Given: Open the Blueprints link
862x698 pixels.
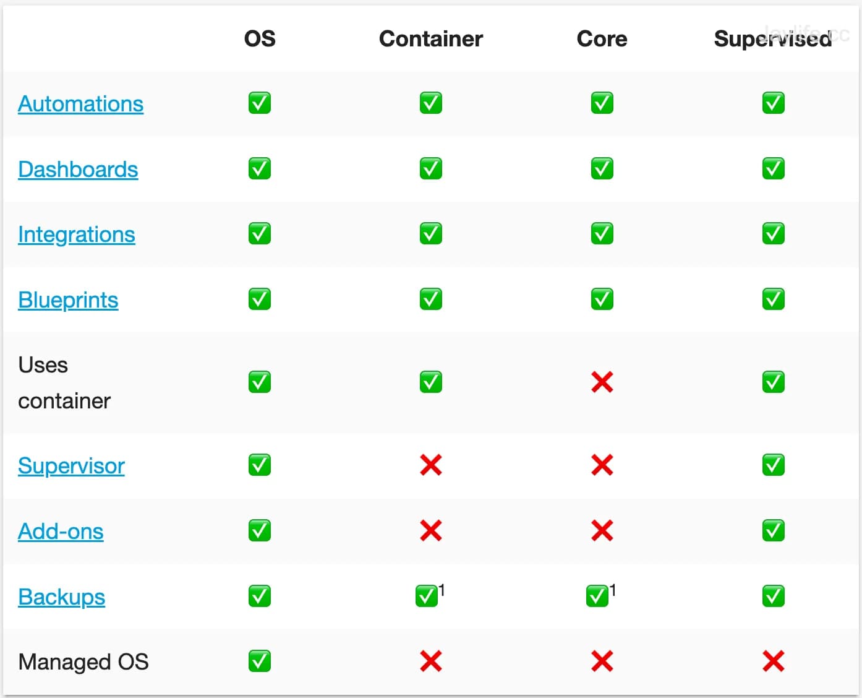Looking at the screenshot, I should (x=68, y=300).
